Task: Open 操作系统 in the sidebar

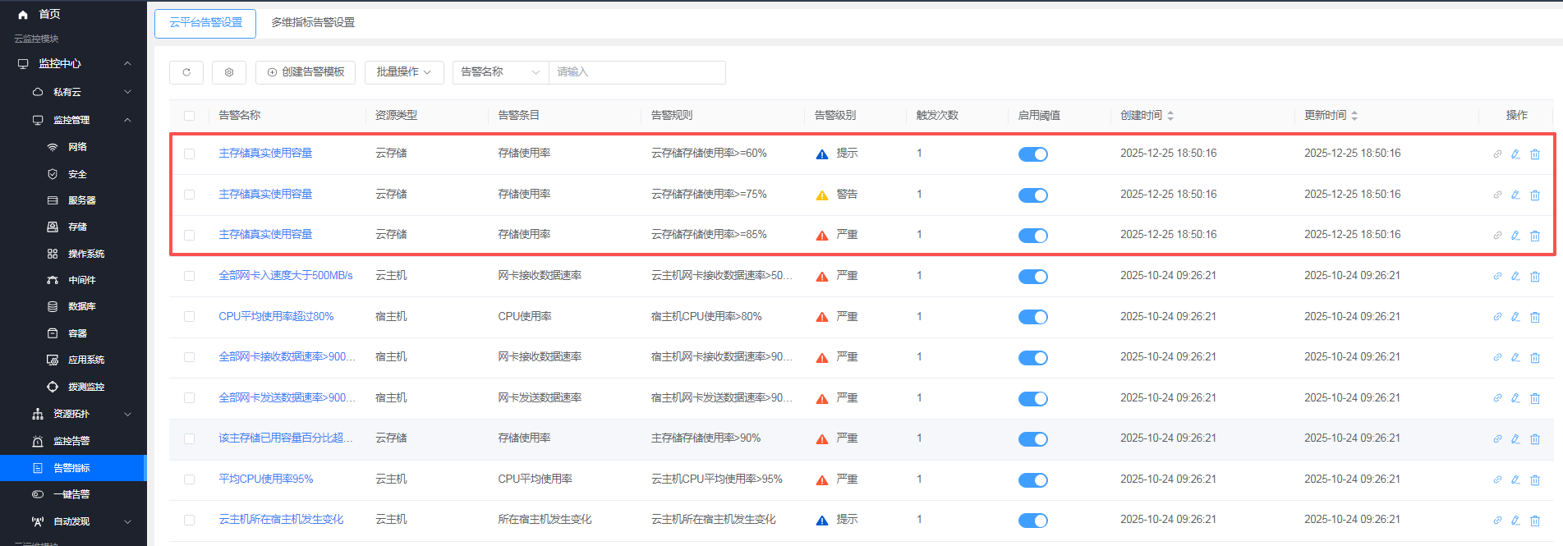Action: point(86,254)
